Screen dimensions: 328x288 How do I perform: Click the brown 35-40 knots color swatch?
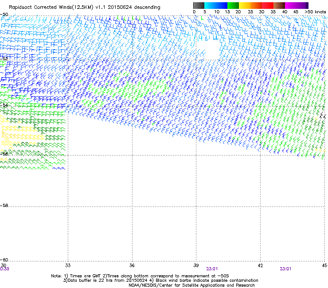point(279,5)
